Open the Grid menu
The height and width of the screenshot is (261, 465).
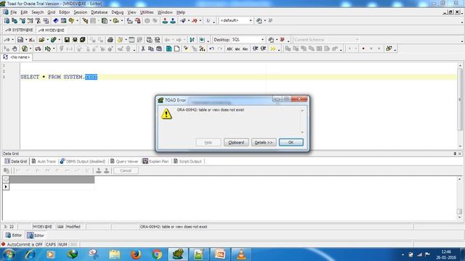point(52,12)
